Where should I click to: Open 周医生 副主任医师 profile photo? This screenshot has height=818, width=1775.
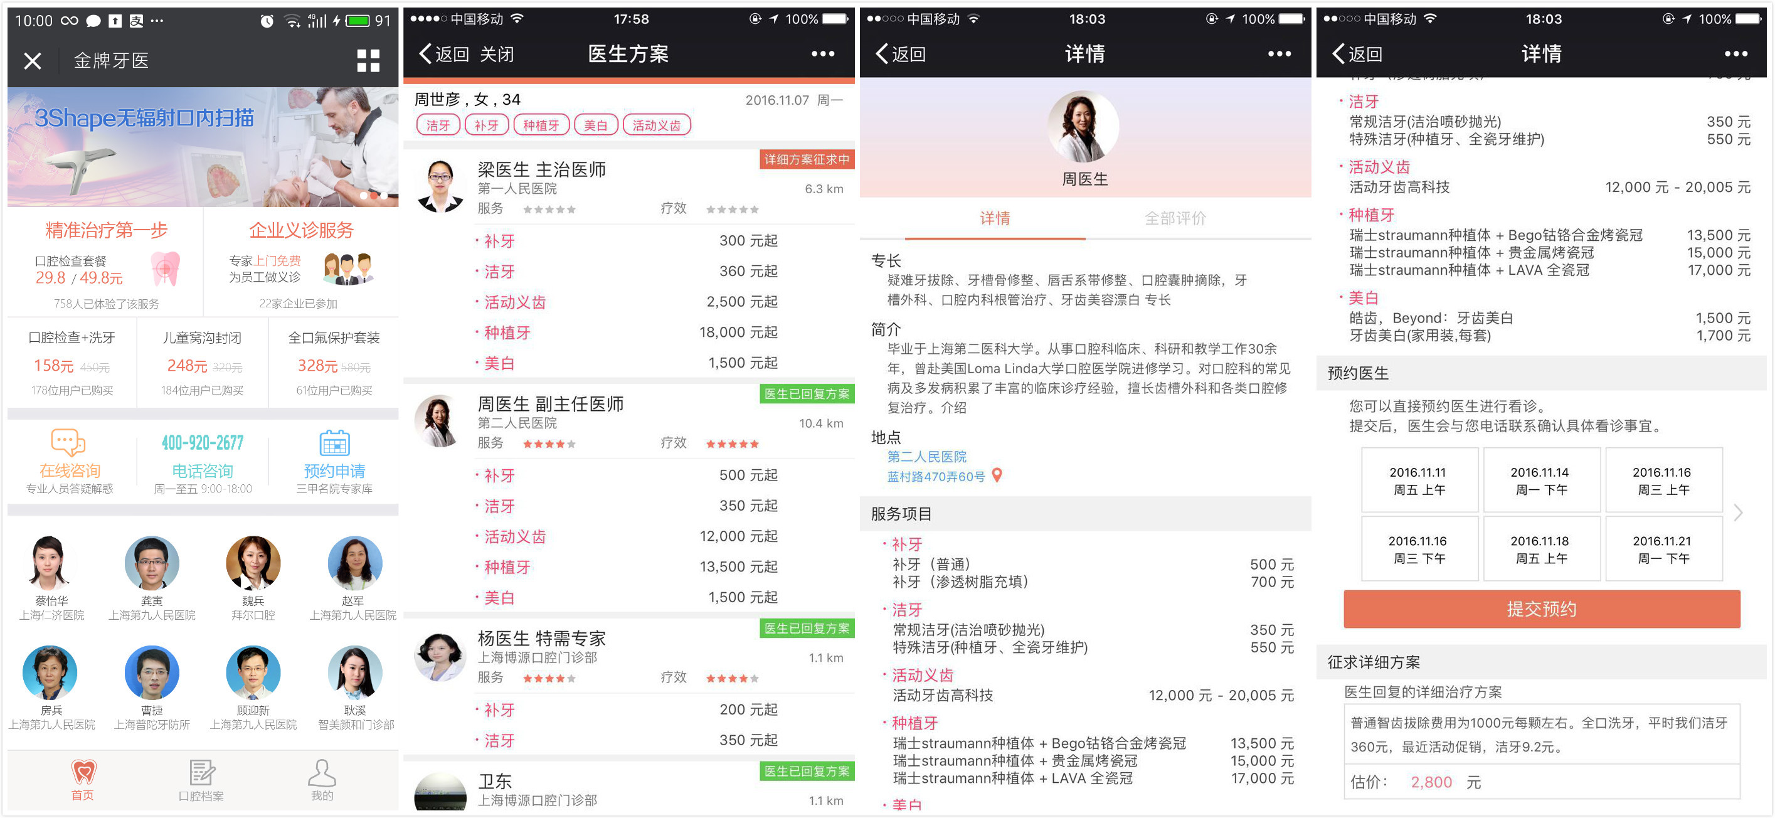coord(440,420)
